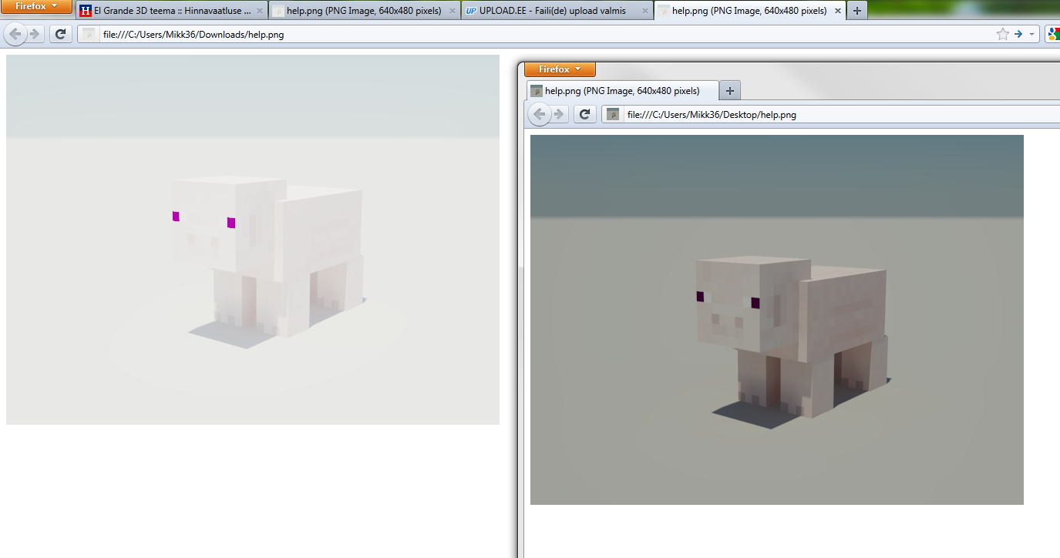The image size is (1060, 558).
Task: Click the El Grande tab's H favicon
Action: point(86,12)
